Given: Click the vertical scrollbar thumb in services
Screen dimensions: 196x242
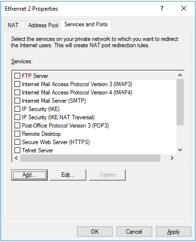Looking at the screenshot, I should (x=180, y=102).
